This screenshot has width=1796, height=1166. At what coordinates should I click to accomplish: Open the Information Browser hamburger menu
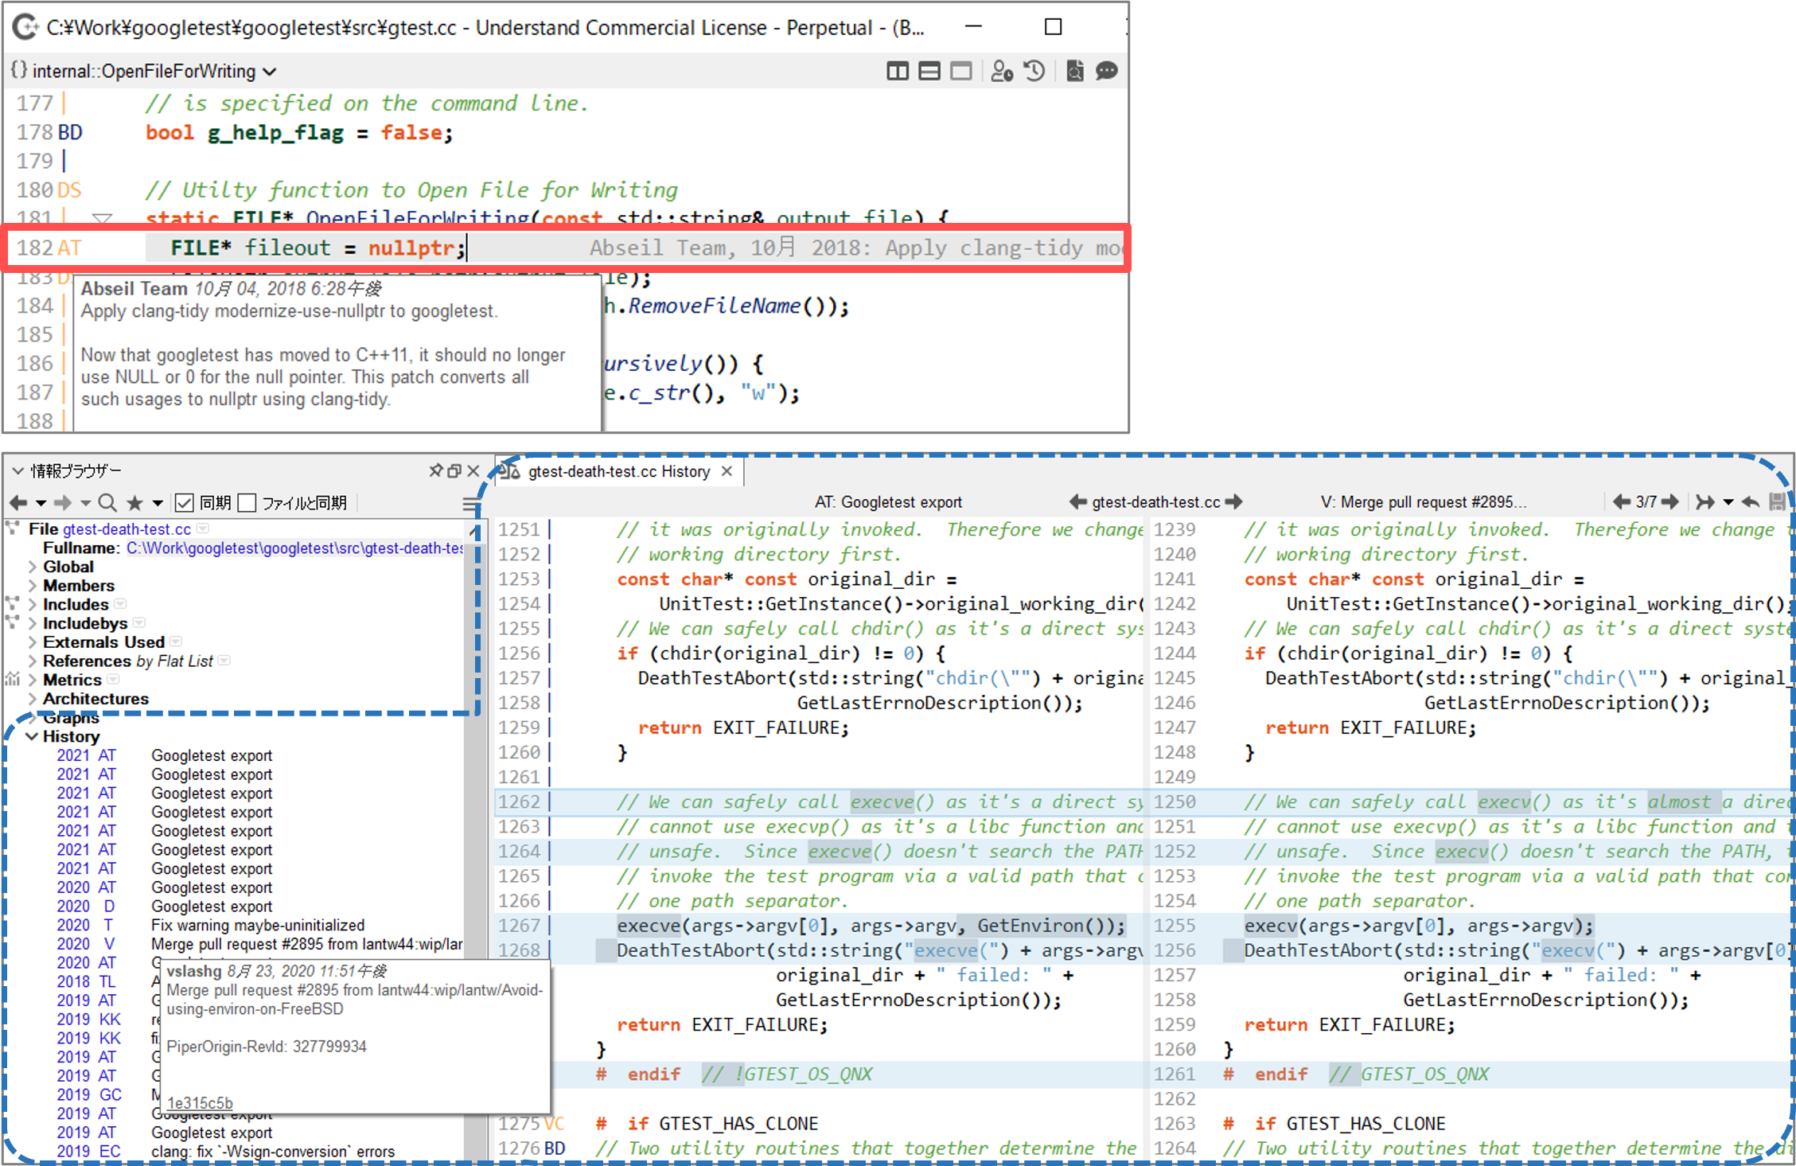click(x=471, y=503)
